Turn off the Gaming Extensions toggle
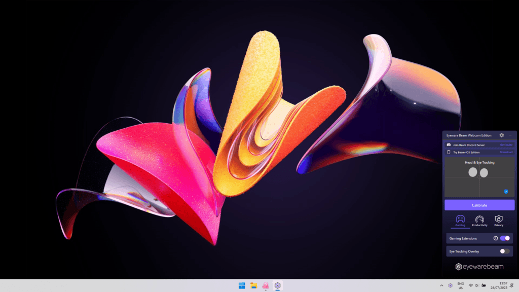This screenshot has height=292, width=519. click(x=505, y=238)
